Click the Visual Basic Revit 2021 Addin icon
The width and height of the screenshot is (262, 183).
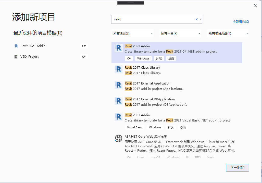point(119,117)
